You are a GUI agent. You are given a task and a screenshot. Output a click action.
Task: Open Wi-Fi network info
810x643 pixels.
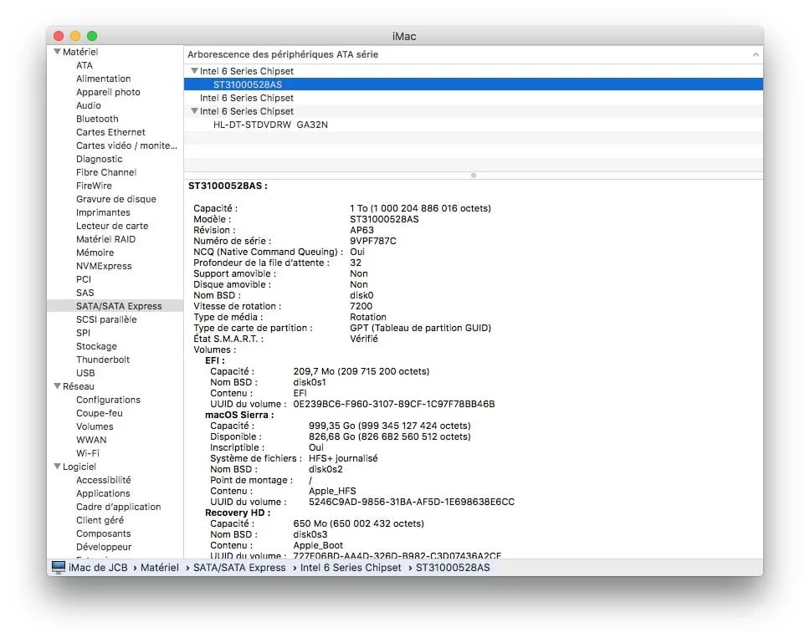pyautogui.click(x=87, y=453)
